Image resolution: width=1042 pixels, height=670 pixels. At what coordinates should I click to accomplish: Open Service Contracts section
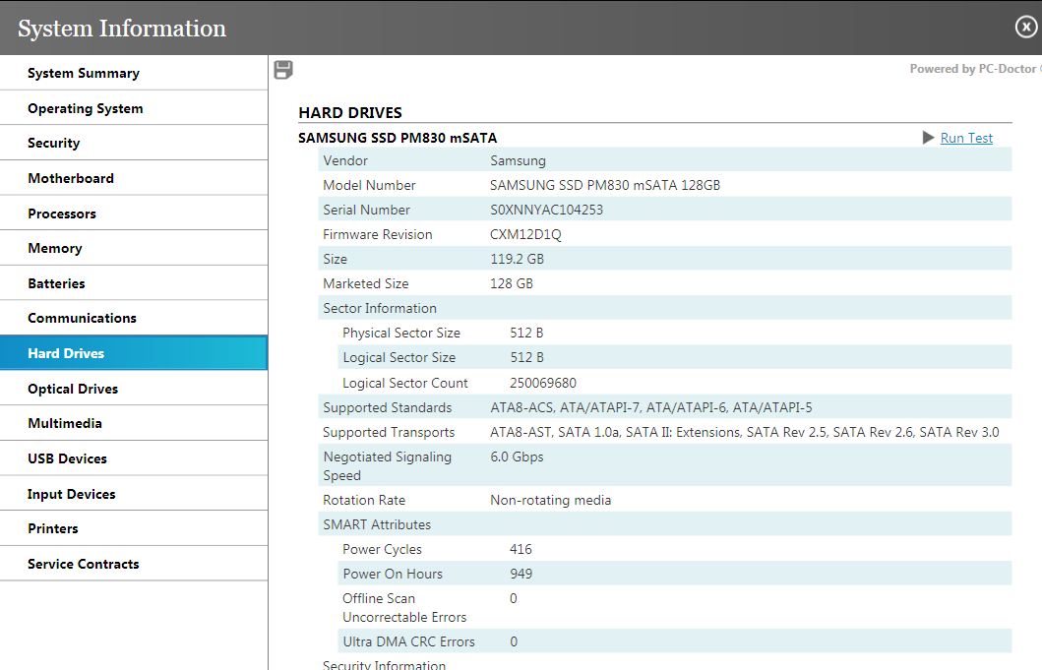pos(134,564)
